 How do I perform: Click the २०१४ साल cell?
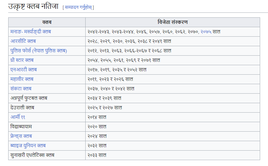[97, 117]
